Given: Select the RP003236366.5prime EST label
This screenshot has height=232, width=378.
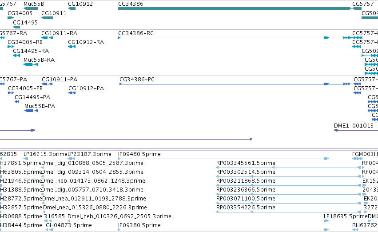Looking at the screenshot, I should pyautogui.click(x=246, y=190).
